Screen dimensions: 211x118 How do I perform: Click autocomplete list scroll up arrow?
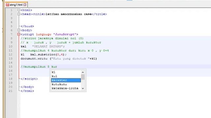click(83, 72)
